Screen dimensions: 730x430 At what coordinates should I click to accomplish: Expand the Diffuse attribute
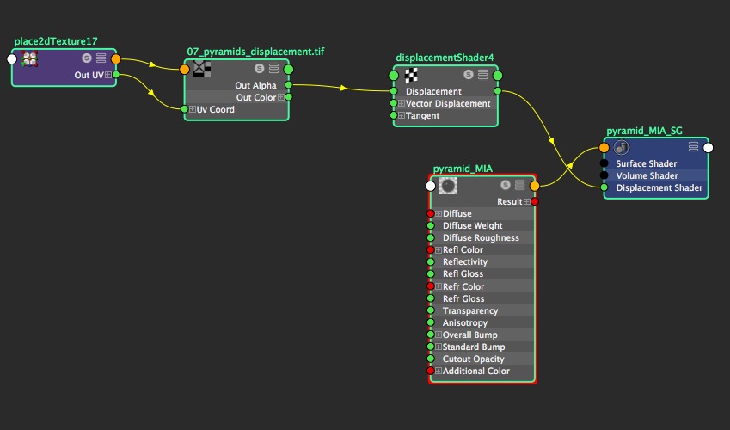click(x=439, y=213)
